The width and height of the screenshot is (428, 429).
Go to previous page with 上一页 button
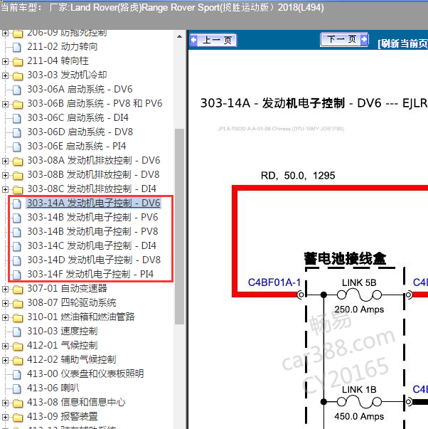(215, 41)
